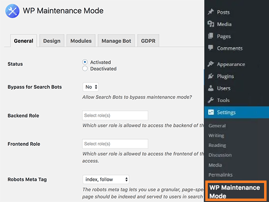This screenshot has width=269, height=202.
Task: Click the Appearance paintbrush icon
Action: coord(211,64)
